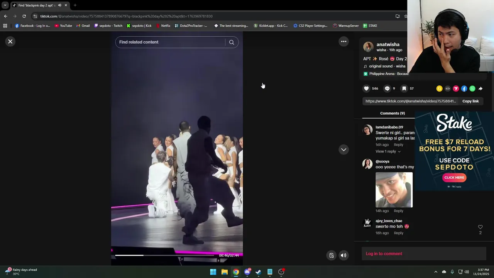This screenshot has height=278, width=494.
Task: Open Kicklet.app bookmark
Action: (271, 26)
